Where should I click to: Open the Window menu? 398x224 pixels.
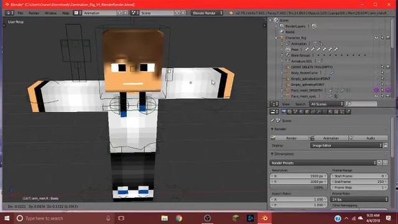pyautogui.click(x=50, y=13)
